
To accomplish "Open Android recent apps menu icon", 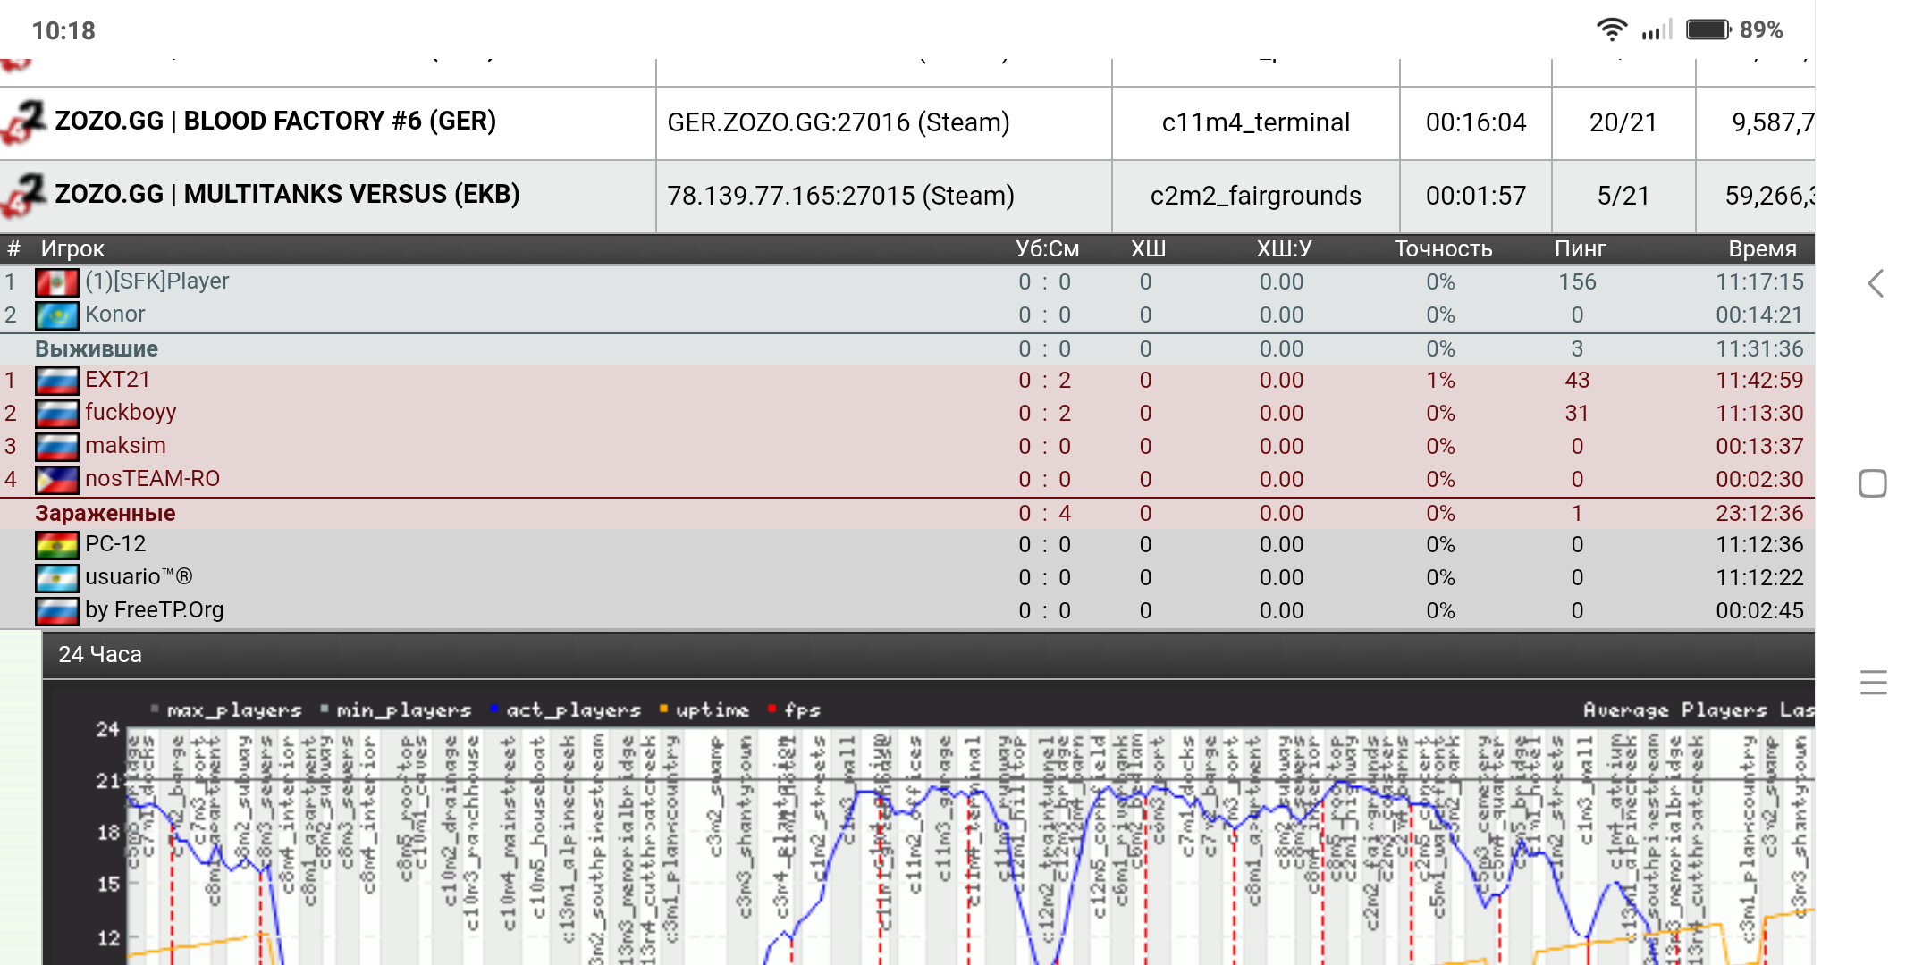I will pos(1873,683).
